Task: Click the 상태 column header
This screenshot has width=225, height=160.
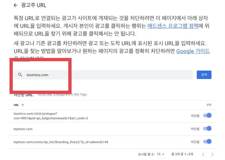Action: [209, 105]
